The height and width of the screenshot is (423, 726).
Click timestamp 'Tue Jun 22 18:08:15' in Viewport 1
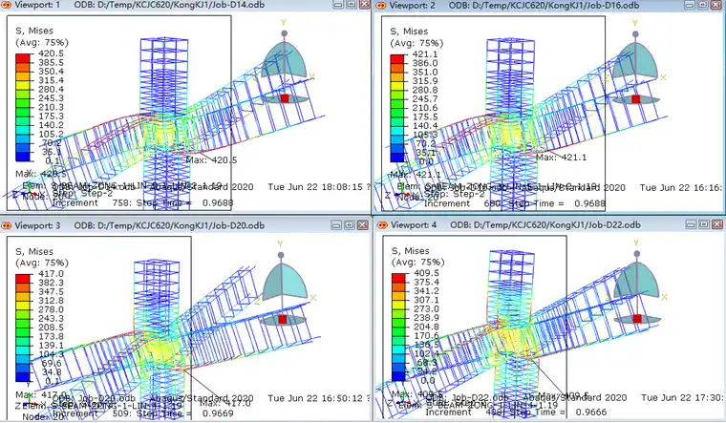[x=315, y=187]
